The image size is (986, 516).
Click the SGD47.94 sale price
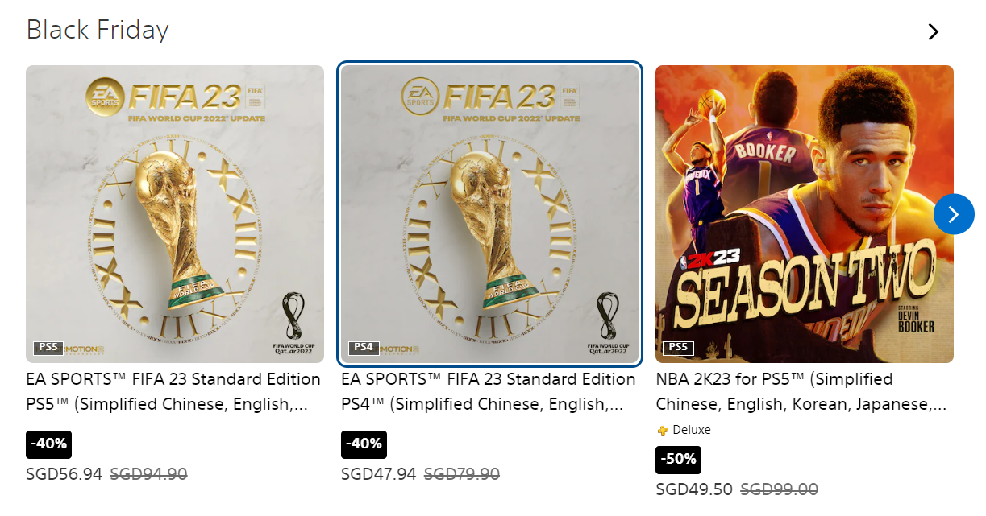tap(379, 475)
